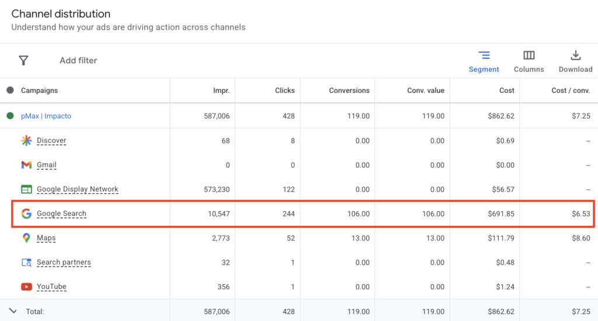Screen dimensions: 598x321
Task: Open the Segment menu icon
Action: [x=484, y=56]
